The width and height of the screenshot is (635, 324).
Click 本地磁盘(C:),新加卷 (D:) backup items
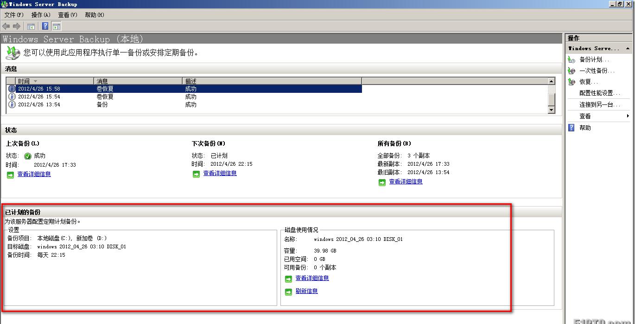tap(72, 238)
